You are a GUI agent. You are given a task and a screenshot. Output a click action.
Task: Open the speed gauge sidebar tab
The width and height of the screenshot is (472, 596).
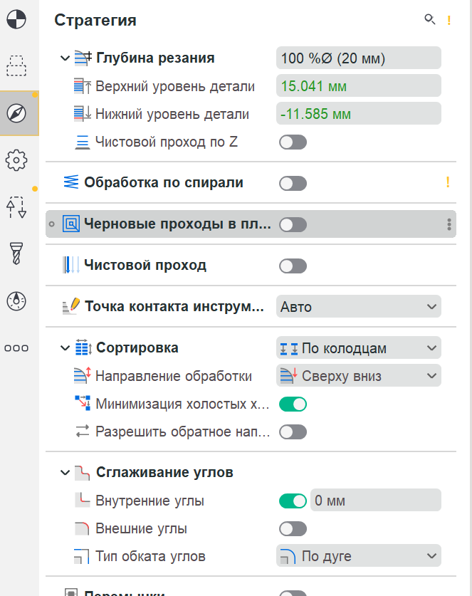(16, 301)
